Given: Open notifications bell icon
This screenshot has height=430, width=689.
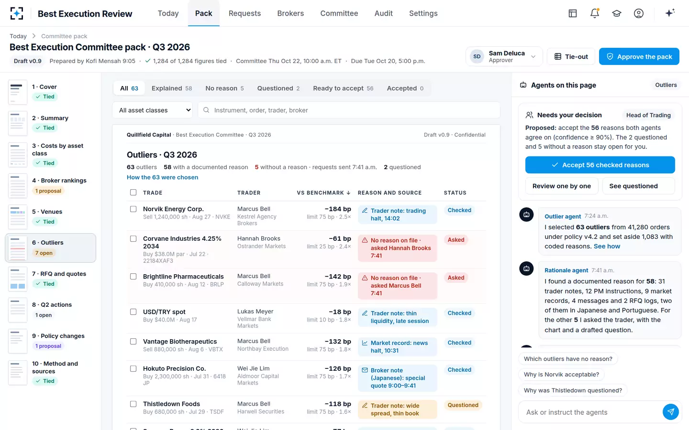Looking at the screenshot, I should click(x=595, y=13).
